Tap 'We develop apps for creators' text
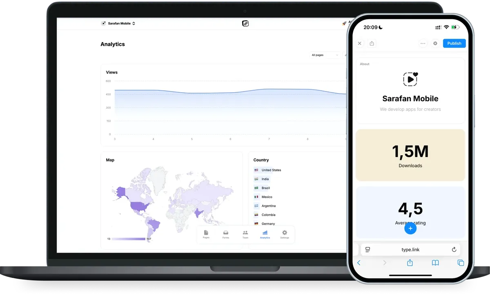Image resolution: width=490 pixels, height=295 pixels. tap(410, 110)
